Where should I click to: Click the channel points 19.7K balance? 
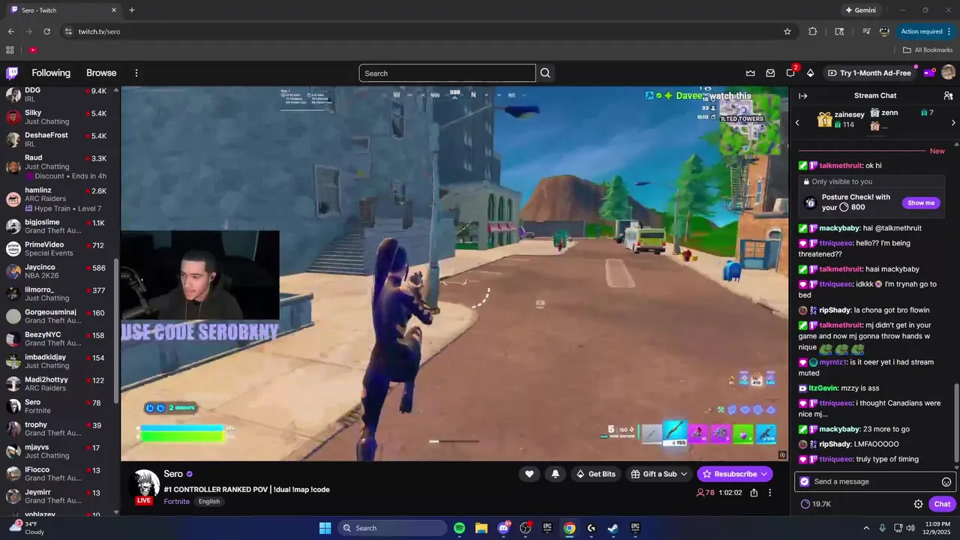(x=816, y=504)
